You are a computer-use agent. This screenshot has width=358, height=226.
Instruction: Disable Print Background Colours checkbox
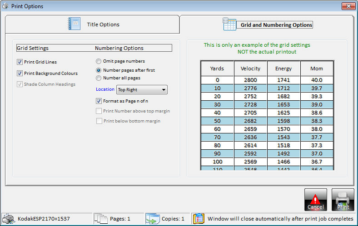(x=20, y=74)
